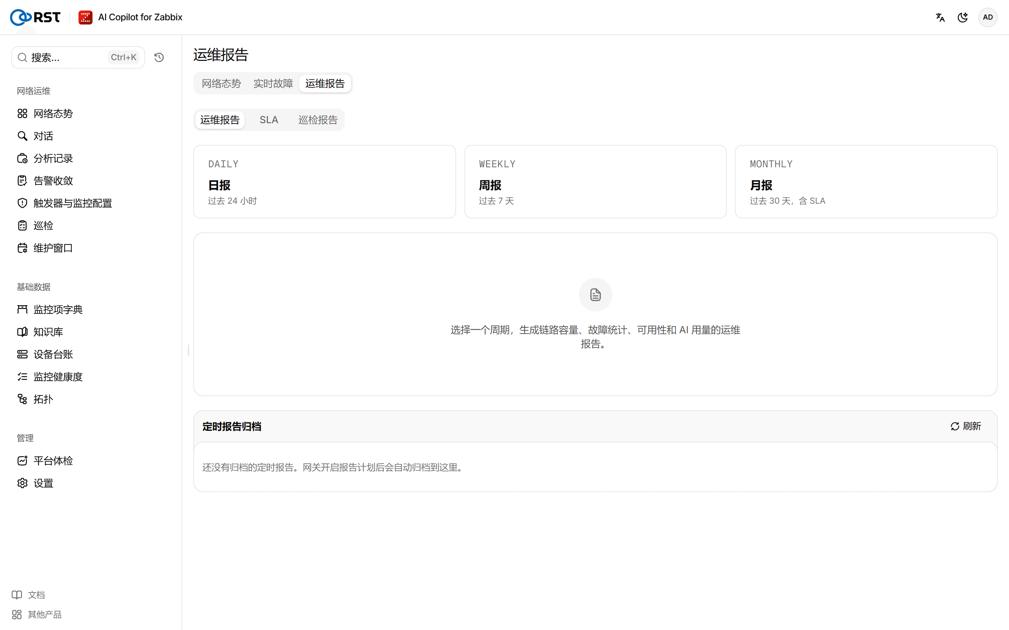The image size is (1009, 630).
Task: Generate the DAILY 日报 report card
Action: (x=324, y=182)
